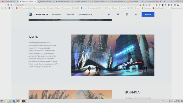Open the Дорожная карта menu item
Image resolution: width=183 pixels, height=103 pixels.
pyautogui.click(x=85, y=14)
